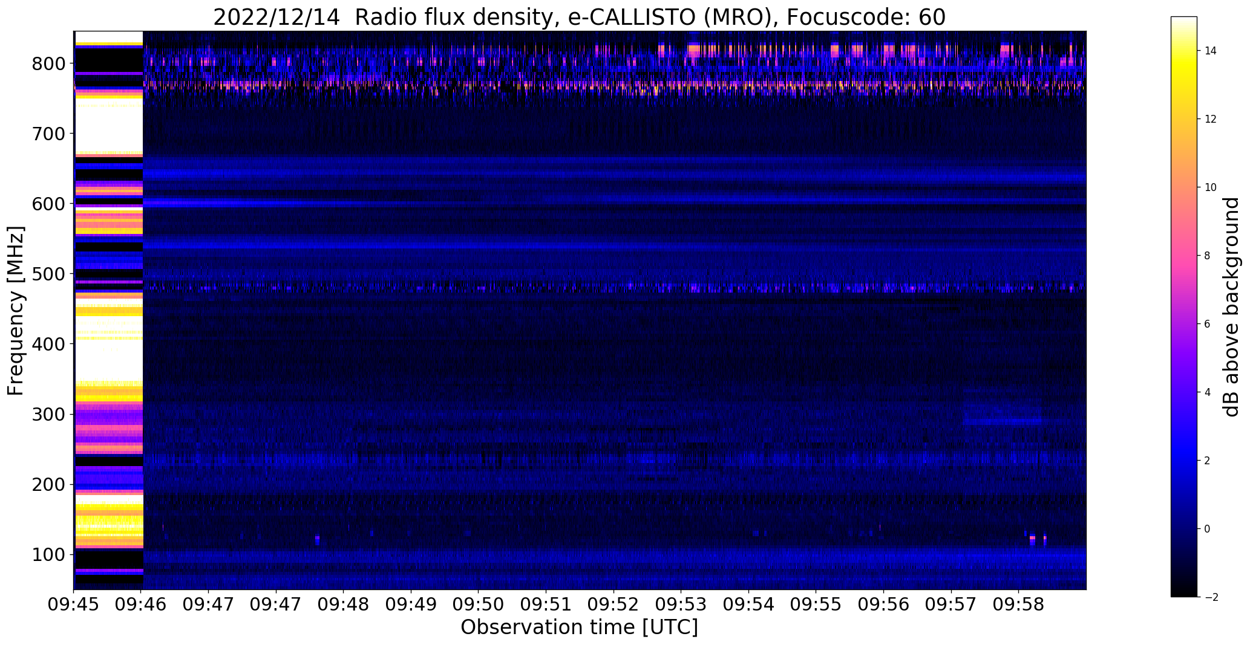
Task: Click the 09:45 time tick label
Action: click(74, 604)
